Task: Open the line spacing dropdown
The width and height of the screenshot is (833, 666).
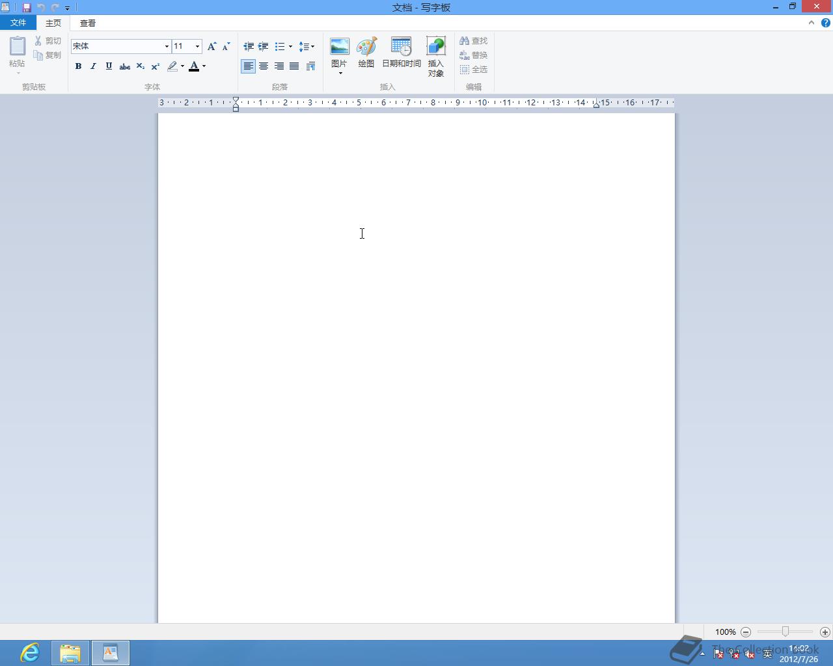Action: pos(307,46)
